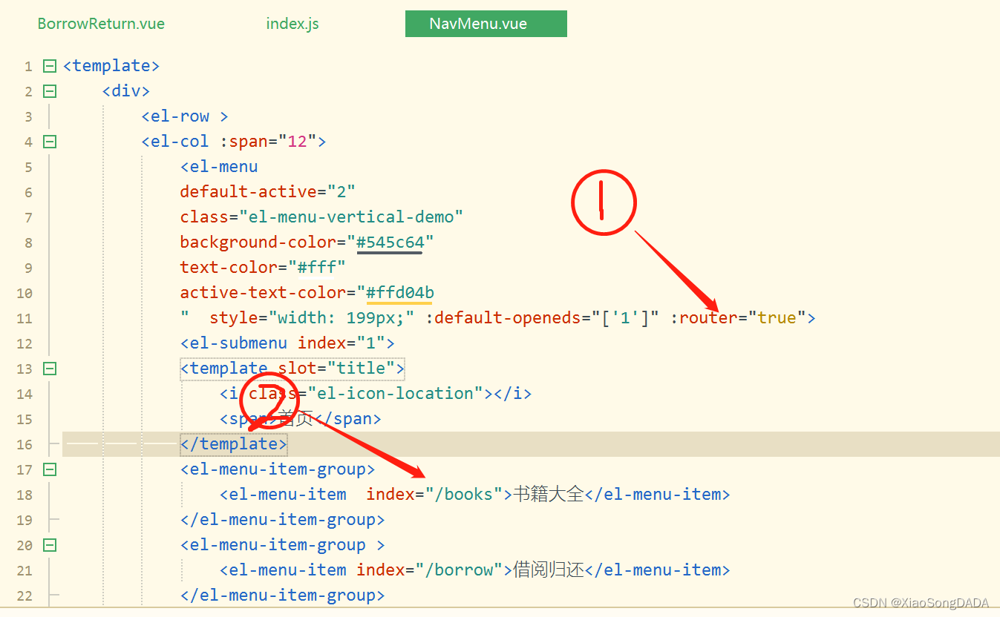Click </el-menu-item-group> on line 22
1000x617 pixels.
coord(282,595)
